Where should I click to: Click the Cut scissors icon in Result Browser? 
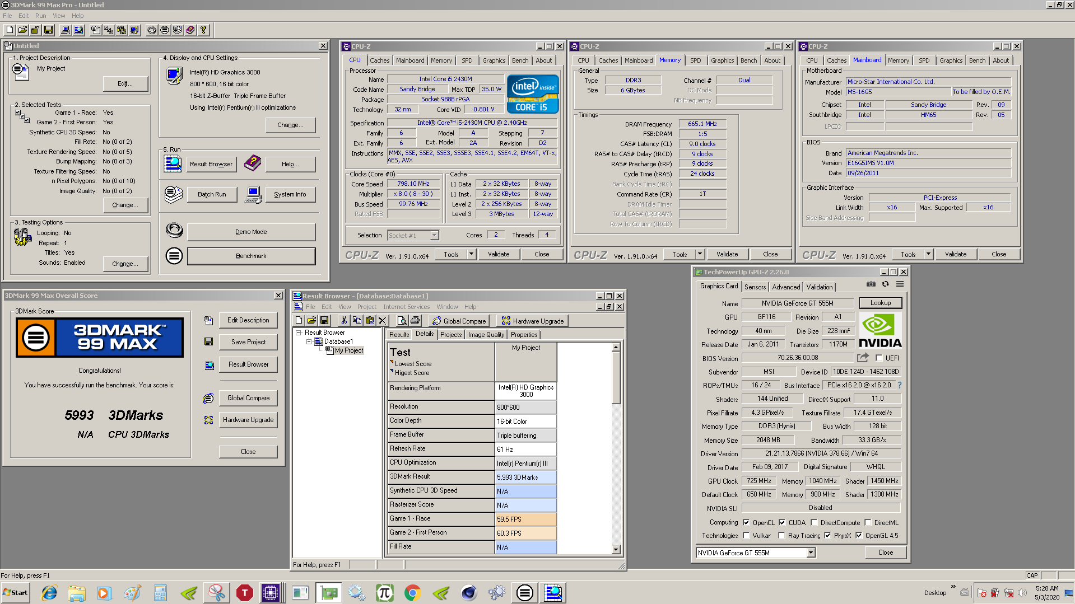pyautogui.click(x=344, y=320)
